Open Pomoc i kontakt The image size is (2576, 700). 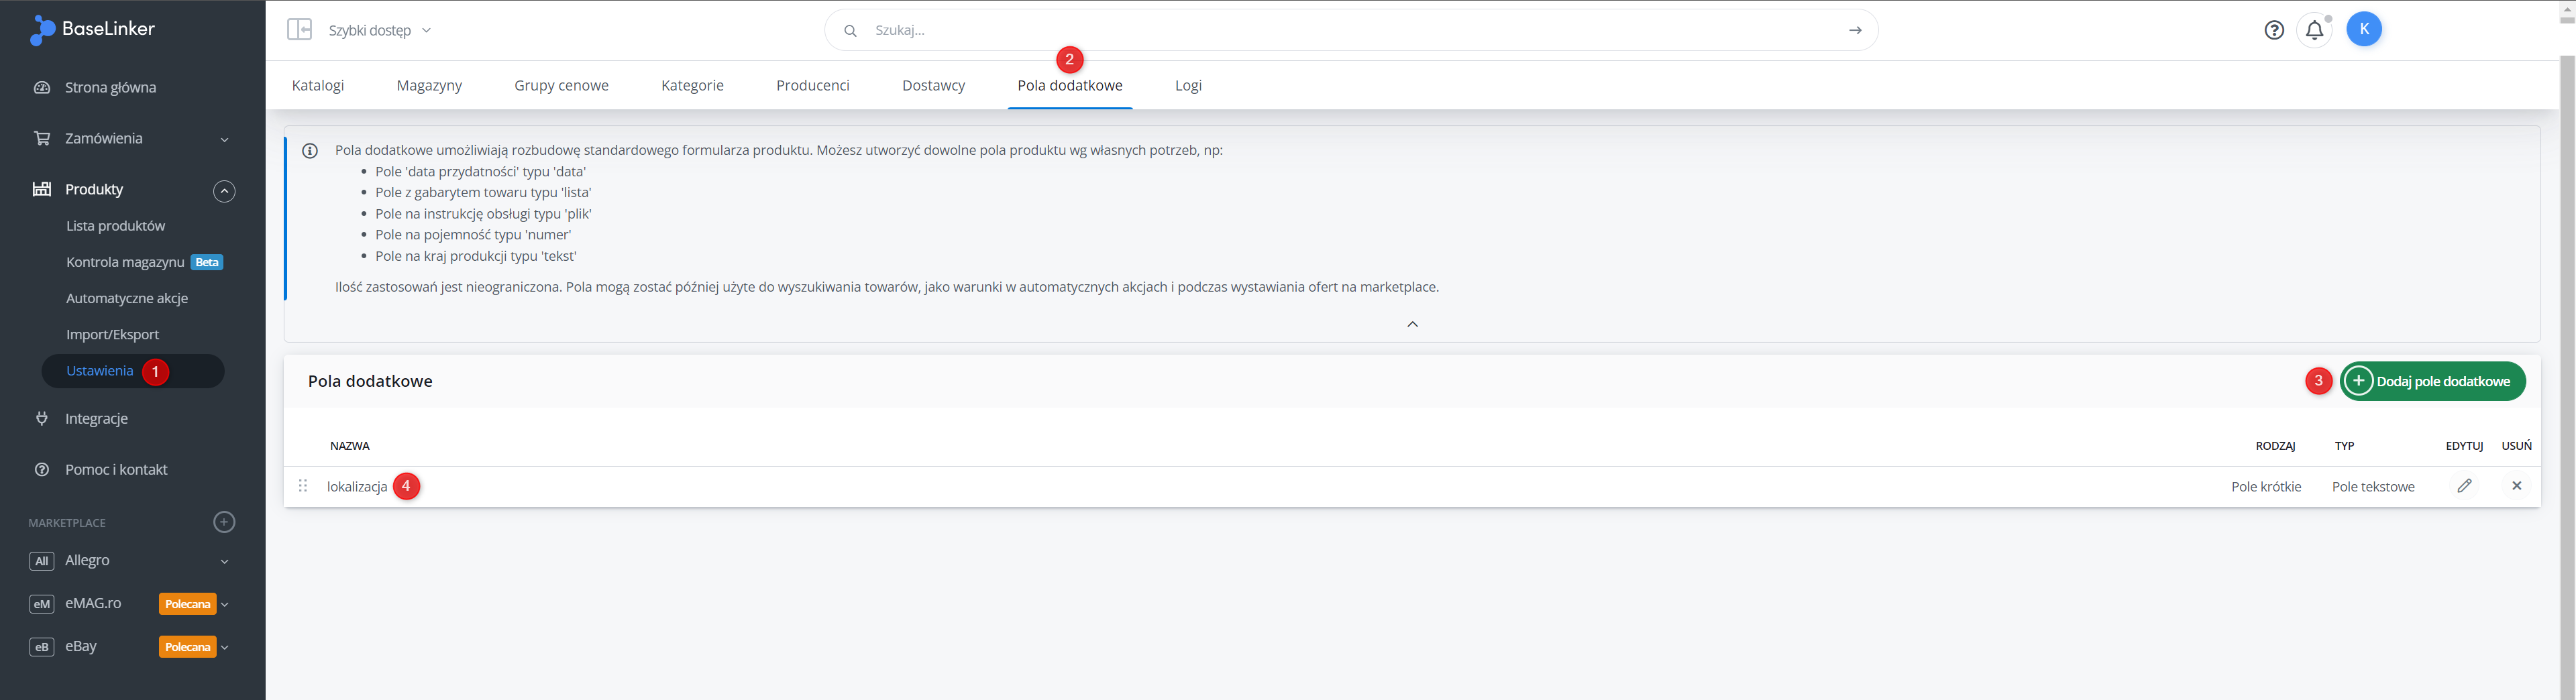click(x=116, y=470)
